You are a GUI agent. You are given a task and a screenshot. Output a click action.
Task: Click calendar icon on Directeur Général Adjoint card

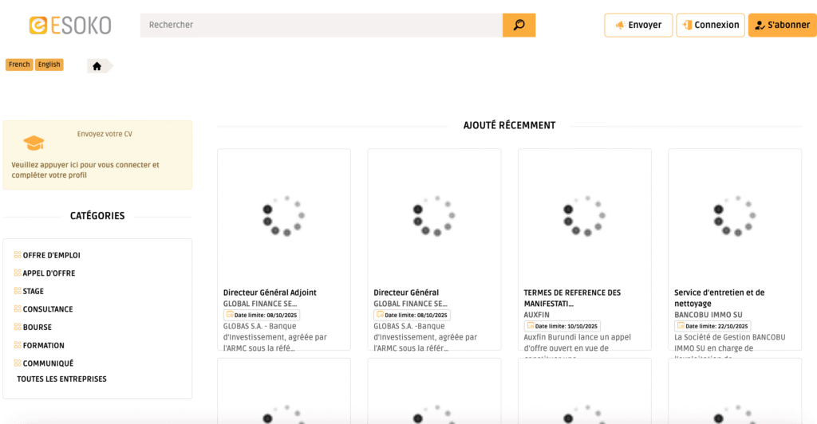(230, 315)
